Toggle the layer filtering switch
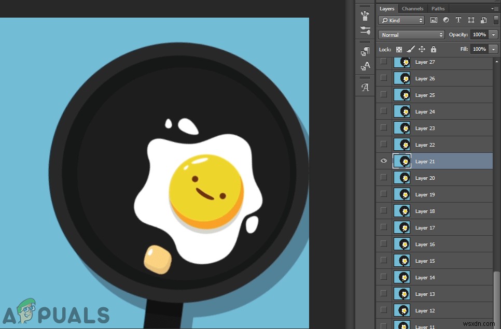 [x=496, y=20]
